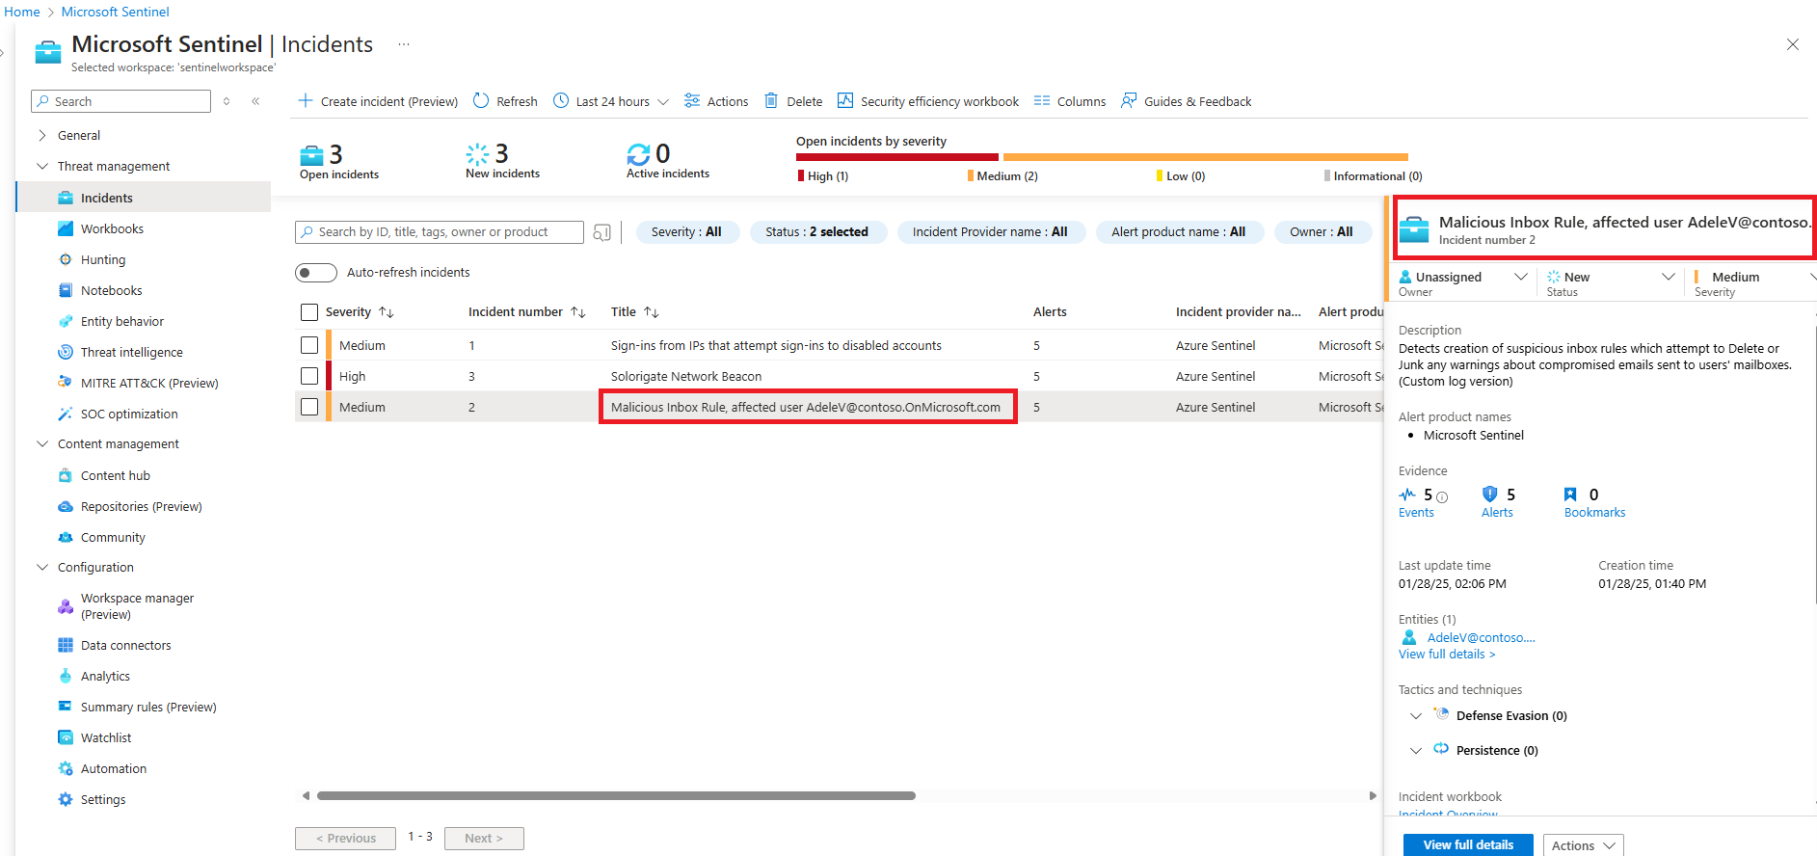Viewport: 1817px width, 856px height.
Task: Click the incident search by ID field
Action: click(x=440, y=232)
